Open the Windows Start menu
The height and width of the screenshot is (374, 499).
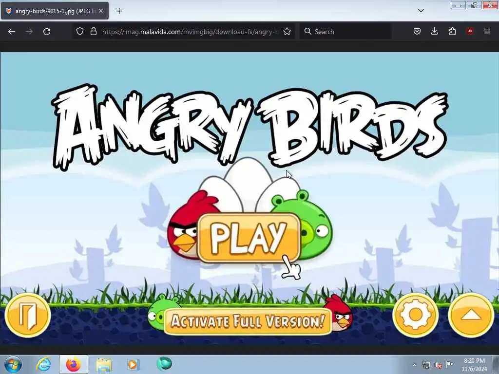pyautogui.click(x=13, y=364)
